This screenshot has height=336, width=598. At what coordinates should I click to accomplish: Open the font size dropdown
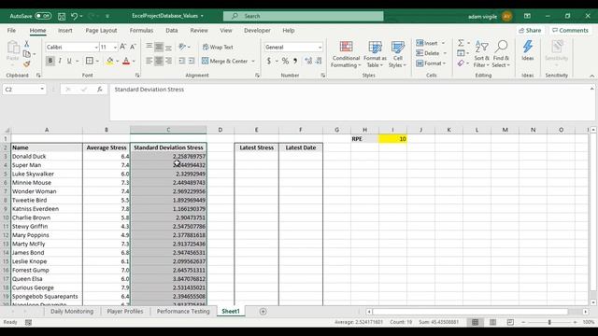(115, 48)
